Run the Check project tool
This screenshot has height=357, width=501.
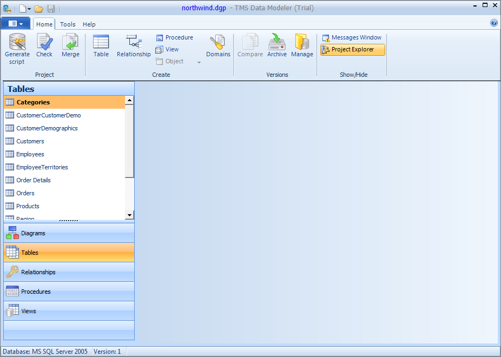click(44, 45)
